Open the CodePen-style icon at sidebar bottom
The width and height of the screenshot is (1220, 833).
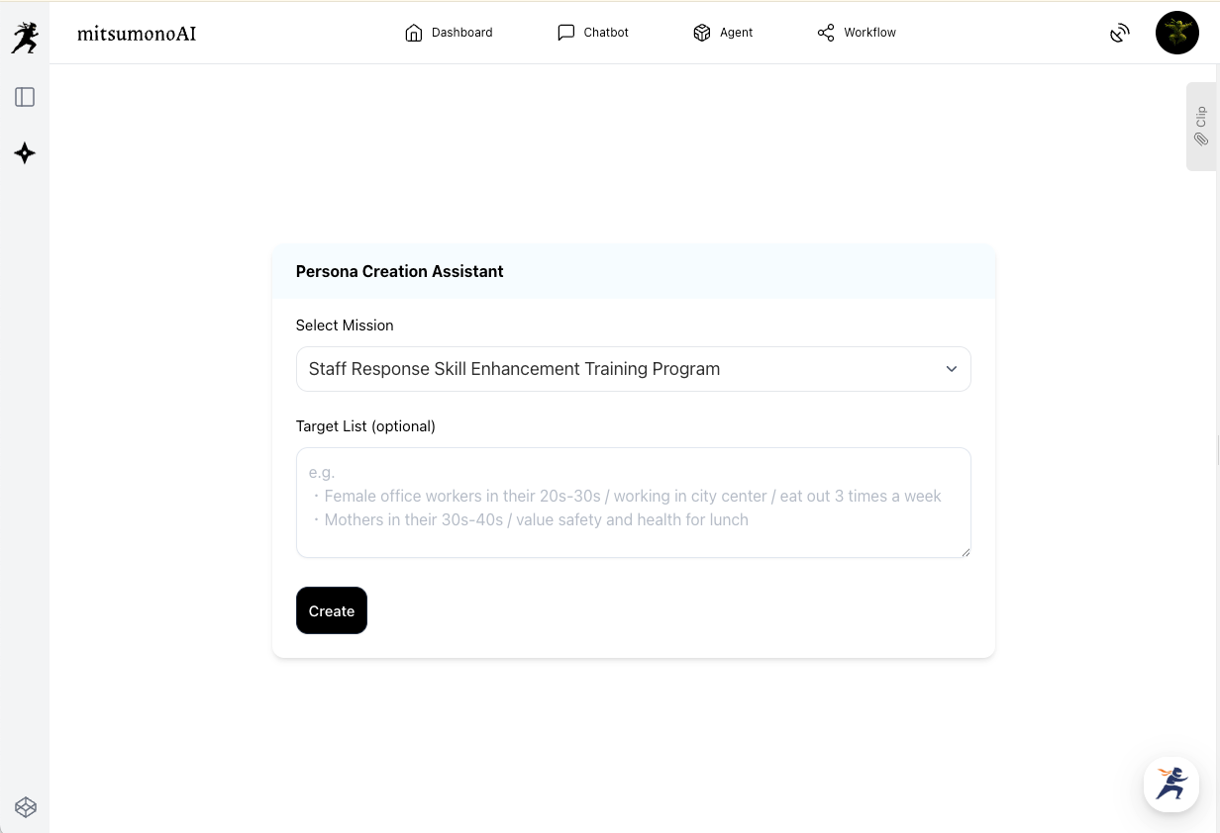click(26, 807)
